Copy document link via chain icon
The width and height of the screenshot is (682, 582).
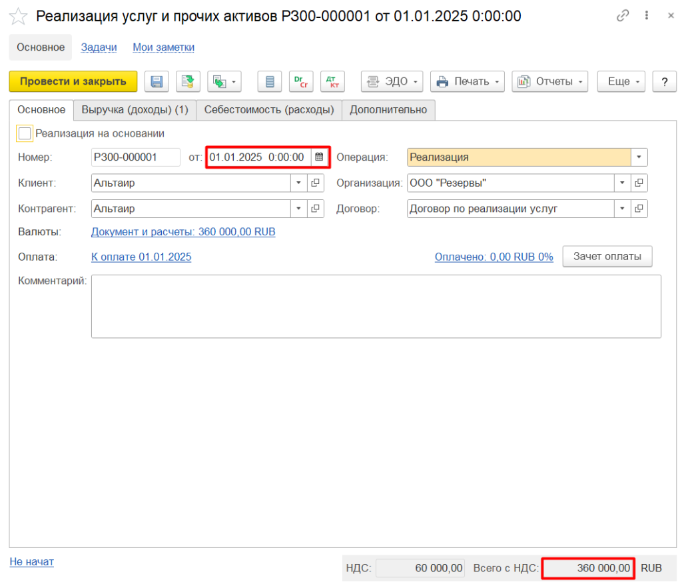(x=623, y=16)
